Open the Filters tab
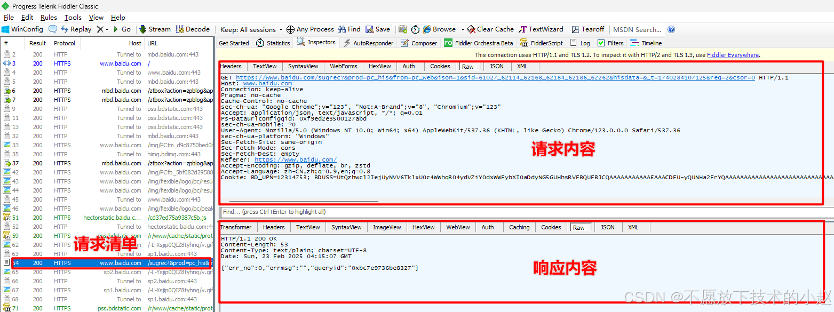Viewport: 834px width, 312px height. click(610, 43)
